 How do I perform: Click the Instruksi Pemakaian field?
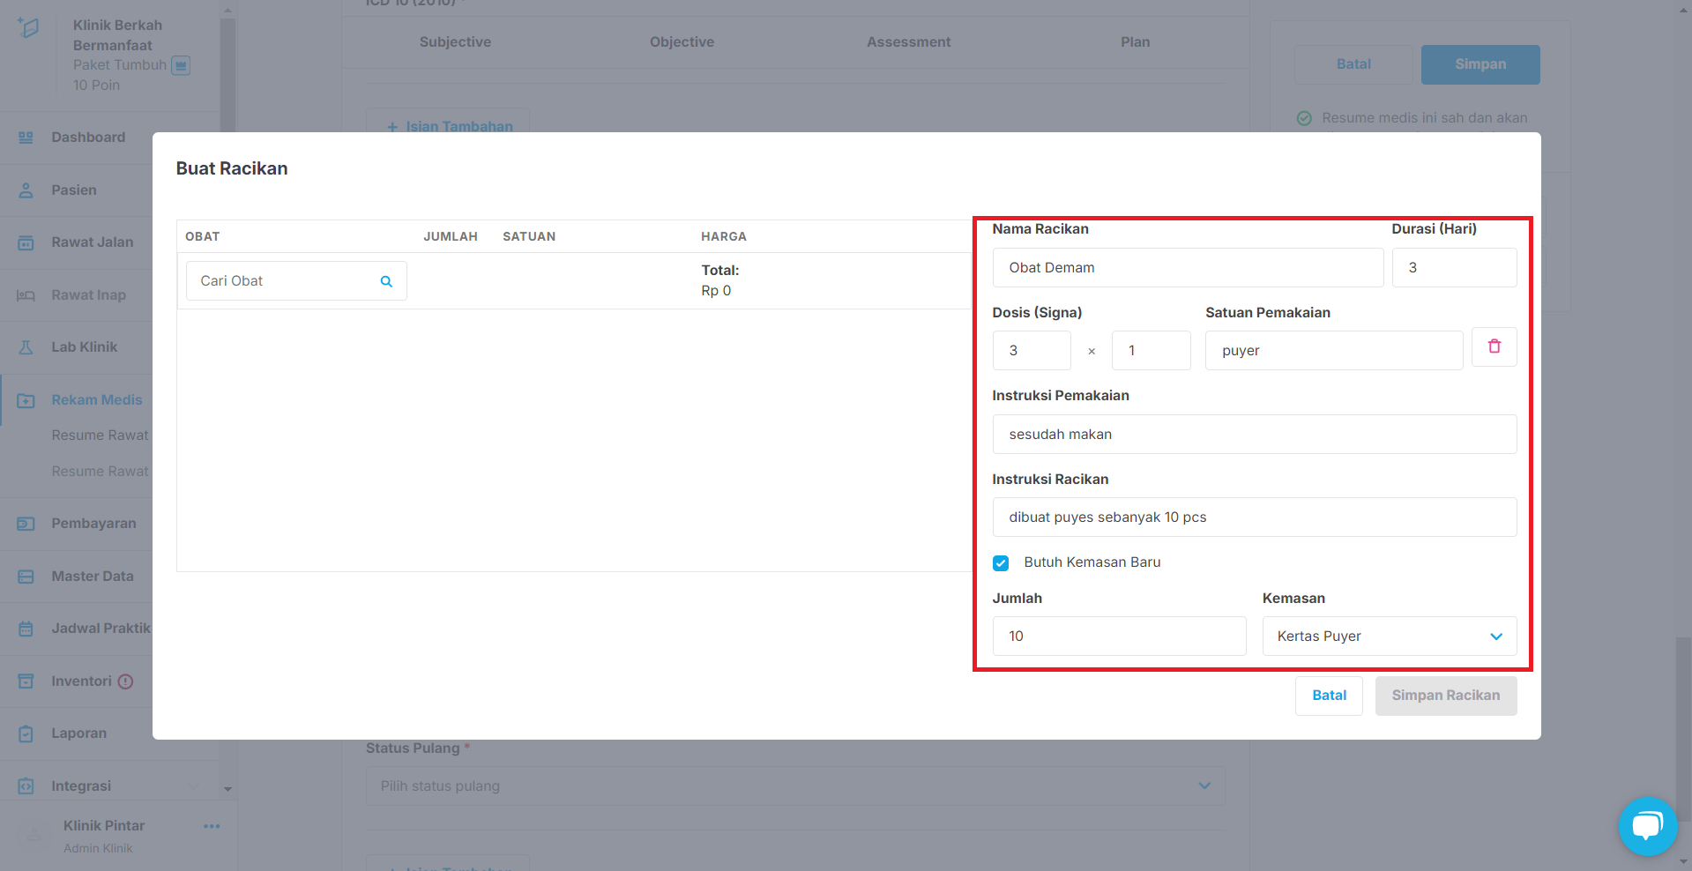coord(1255,434)
